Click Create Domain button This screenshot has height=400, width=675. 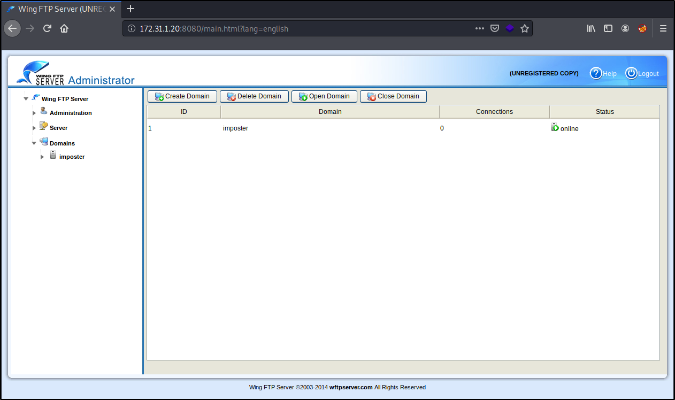182,96
